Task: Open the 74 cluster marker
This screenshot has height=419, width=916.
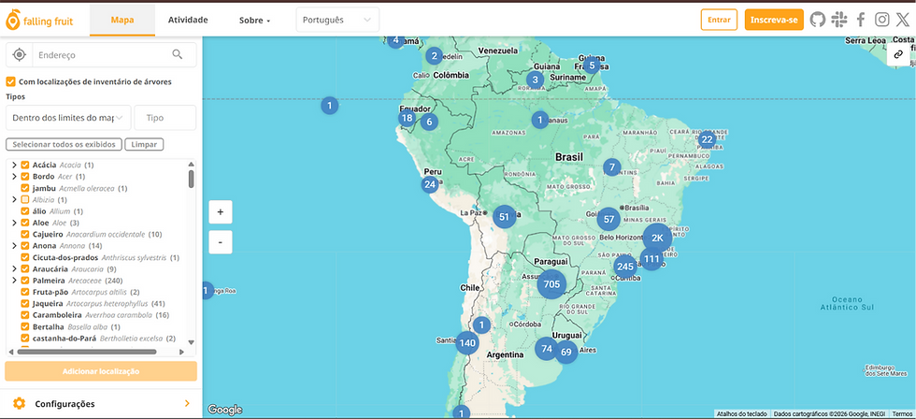Action: [547, 349]
